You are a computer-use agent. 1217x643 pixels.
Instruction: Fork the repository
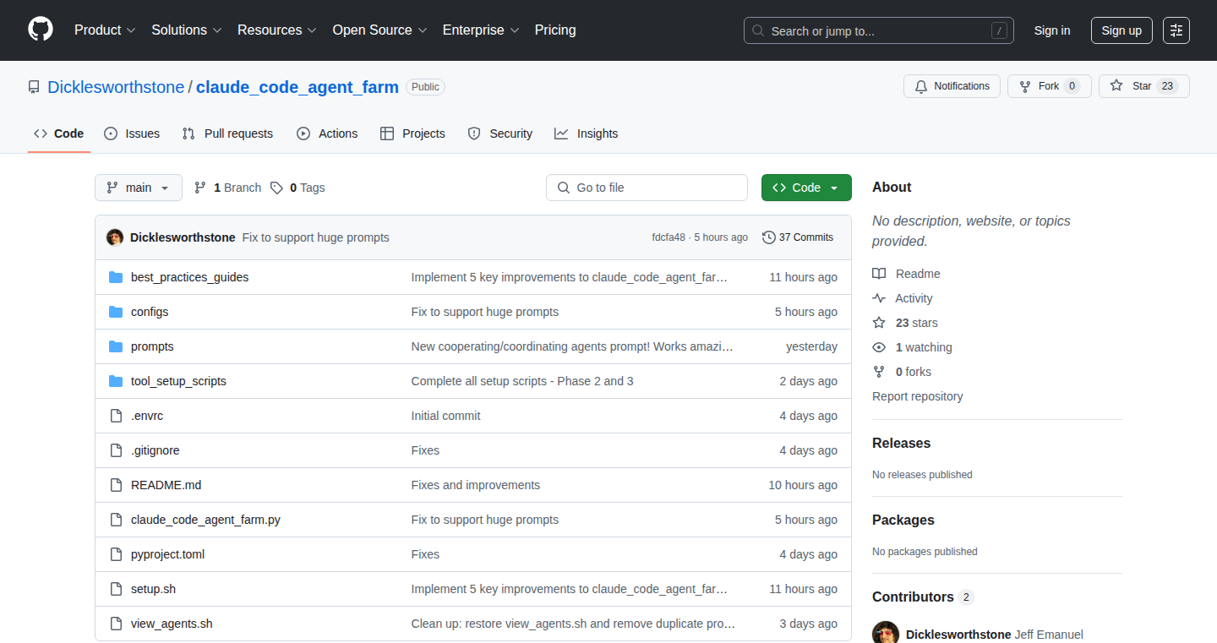(x=1050, y=86)
